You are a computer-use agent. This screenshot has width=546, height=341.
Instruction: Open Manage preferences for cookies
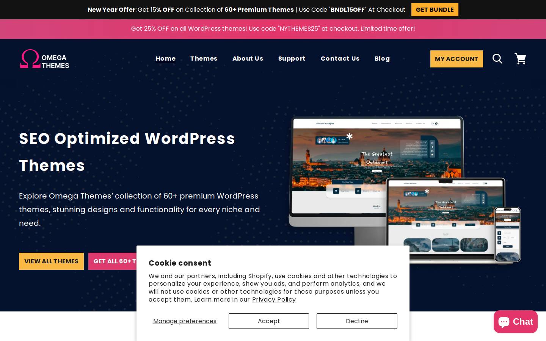tap(185, 321)
